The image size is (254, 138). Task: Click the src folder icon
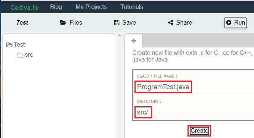pyautogui.click(x=20, y=55)
